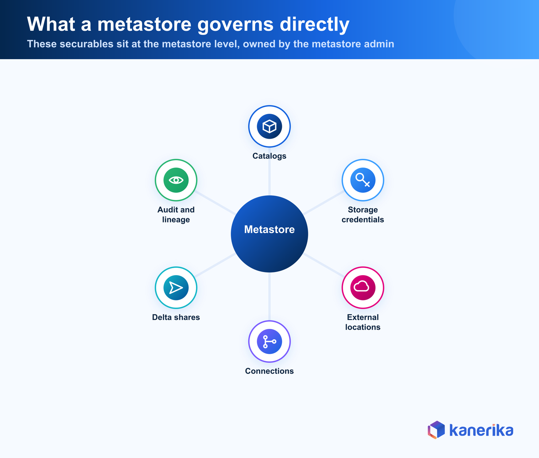Click the Audit and lineage eye icon
This screenshot has width=539, height=458.
tap(176, 180)
